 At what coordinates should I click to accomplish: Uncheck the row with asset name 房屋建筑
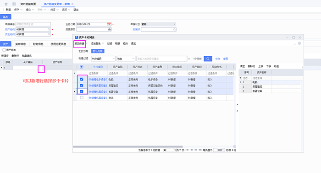click(82, 86)
